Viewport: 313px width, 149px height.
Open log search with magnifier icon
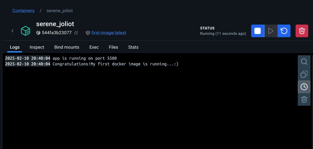(x=304, y=62)
